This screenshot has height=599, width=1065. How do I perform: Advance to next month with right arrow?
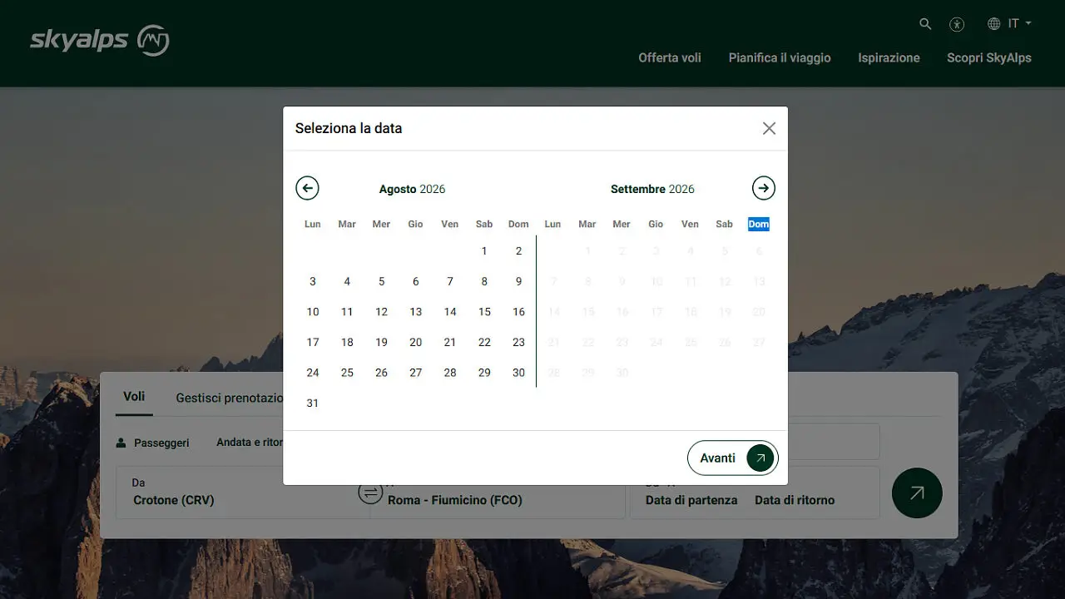tap(763, 188)
